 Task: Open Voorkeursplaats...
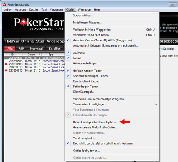tap(112, 138)
